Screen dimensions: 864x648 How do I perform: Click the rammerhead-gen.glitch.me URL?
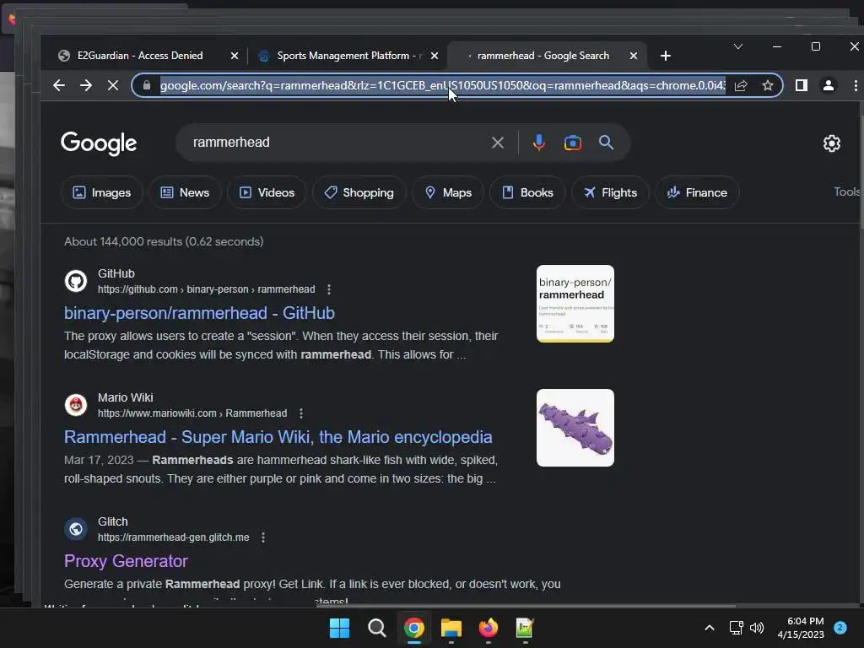(174, 537)
